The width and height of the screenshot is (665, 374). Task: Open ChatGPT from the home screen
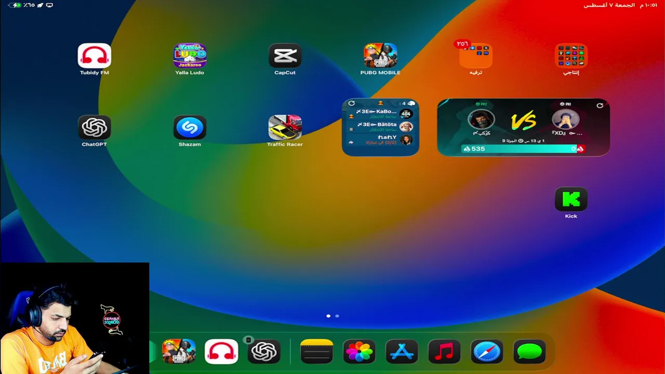tap(94, 127)
